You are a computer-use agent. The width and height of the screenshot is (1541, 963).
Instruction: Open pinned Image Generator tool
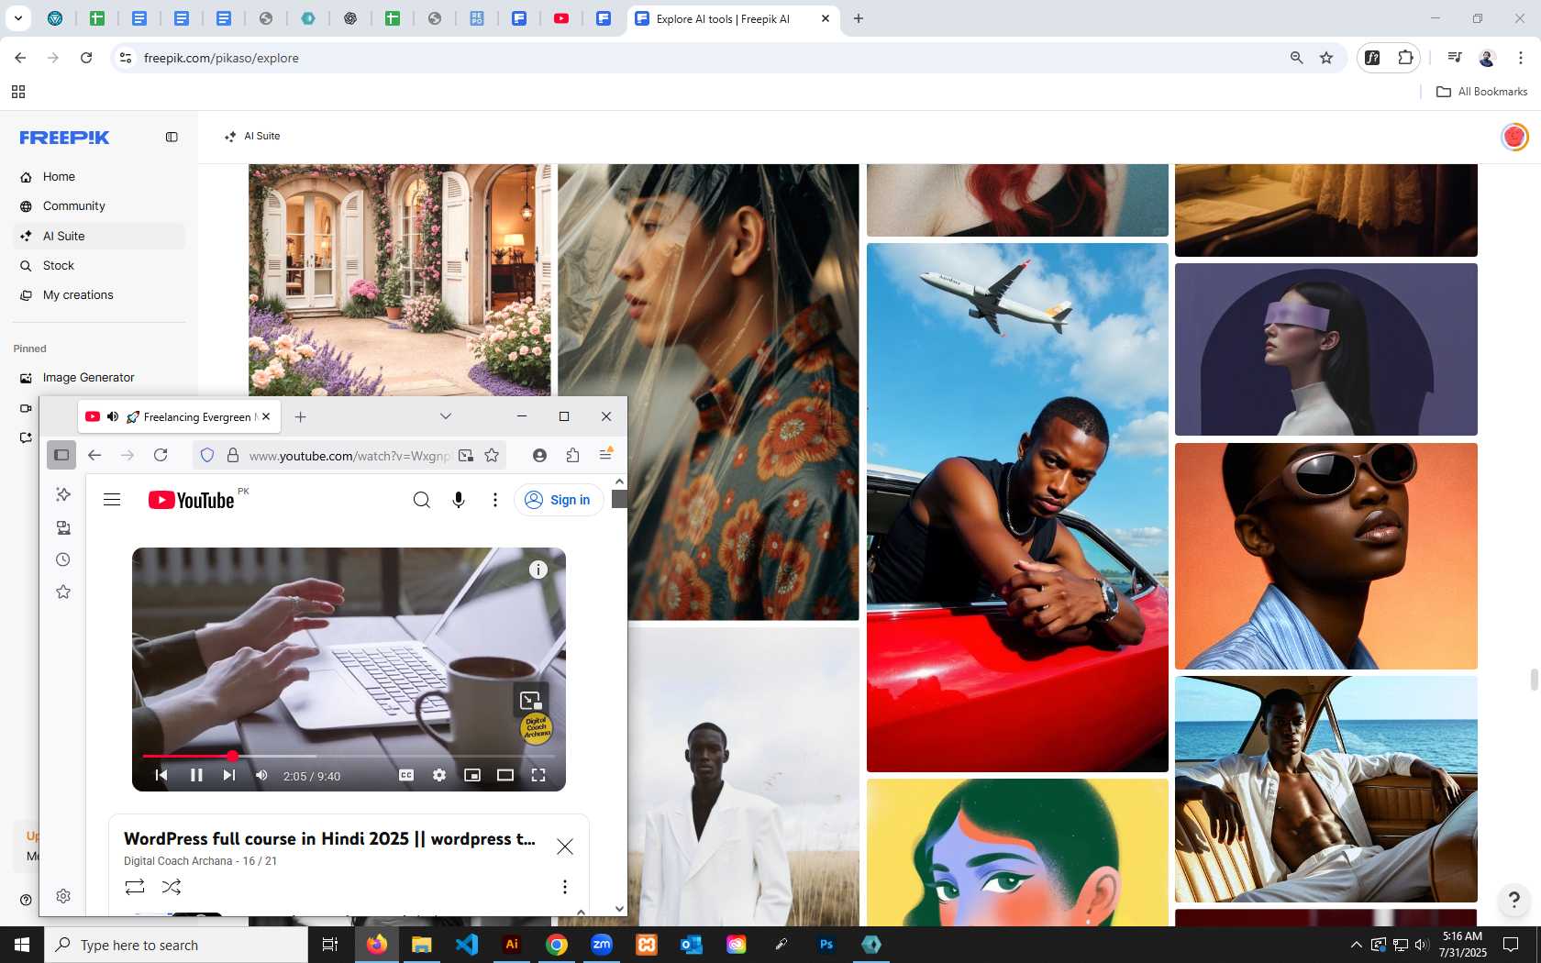point(88,378)
